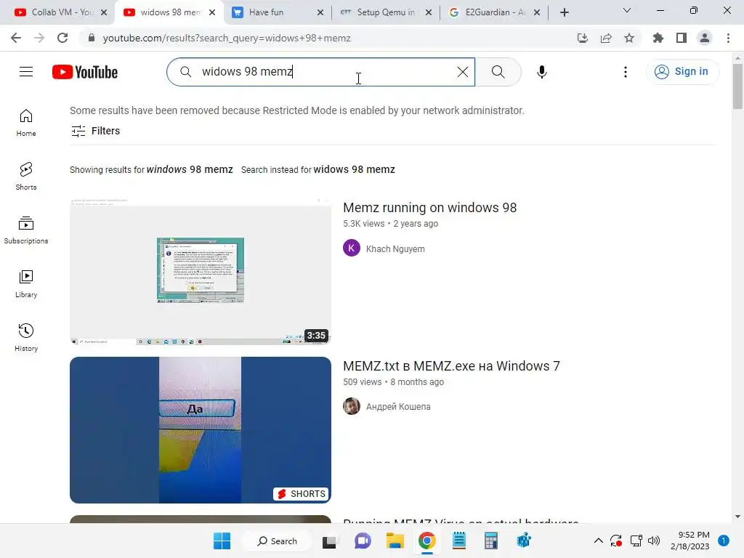Clear the search box with X
The image size is (744, 558).
[x=463, y=72]
